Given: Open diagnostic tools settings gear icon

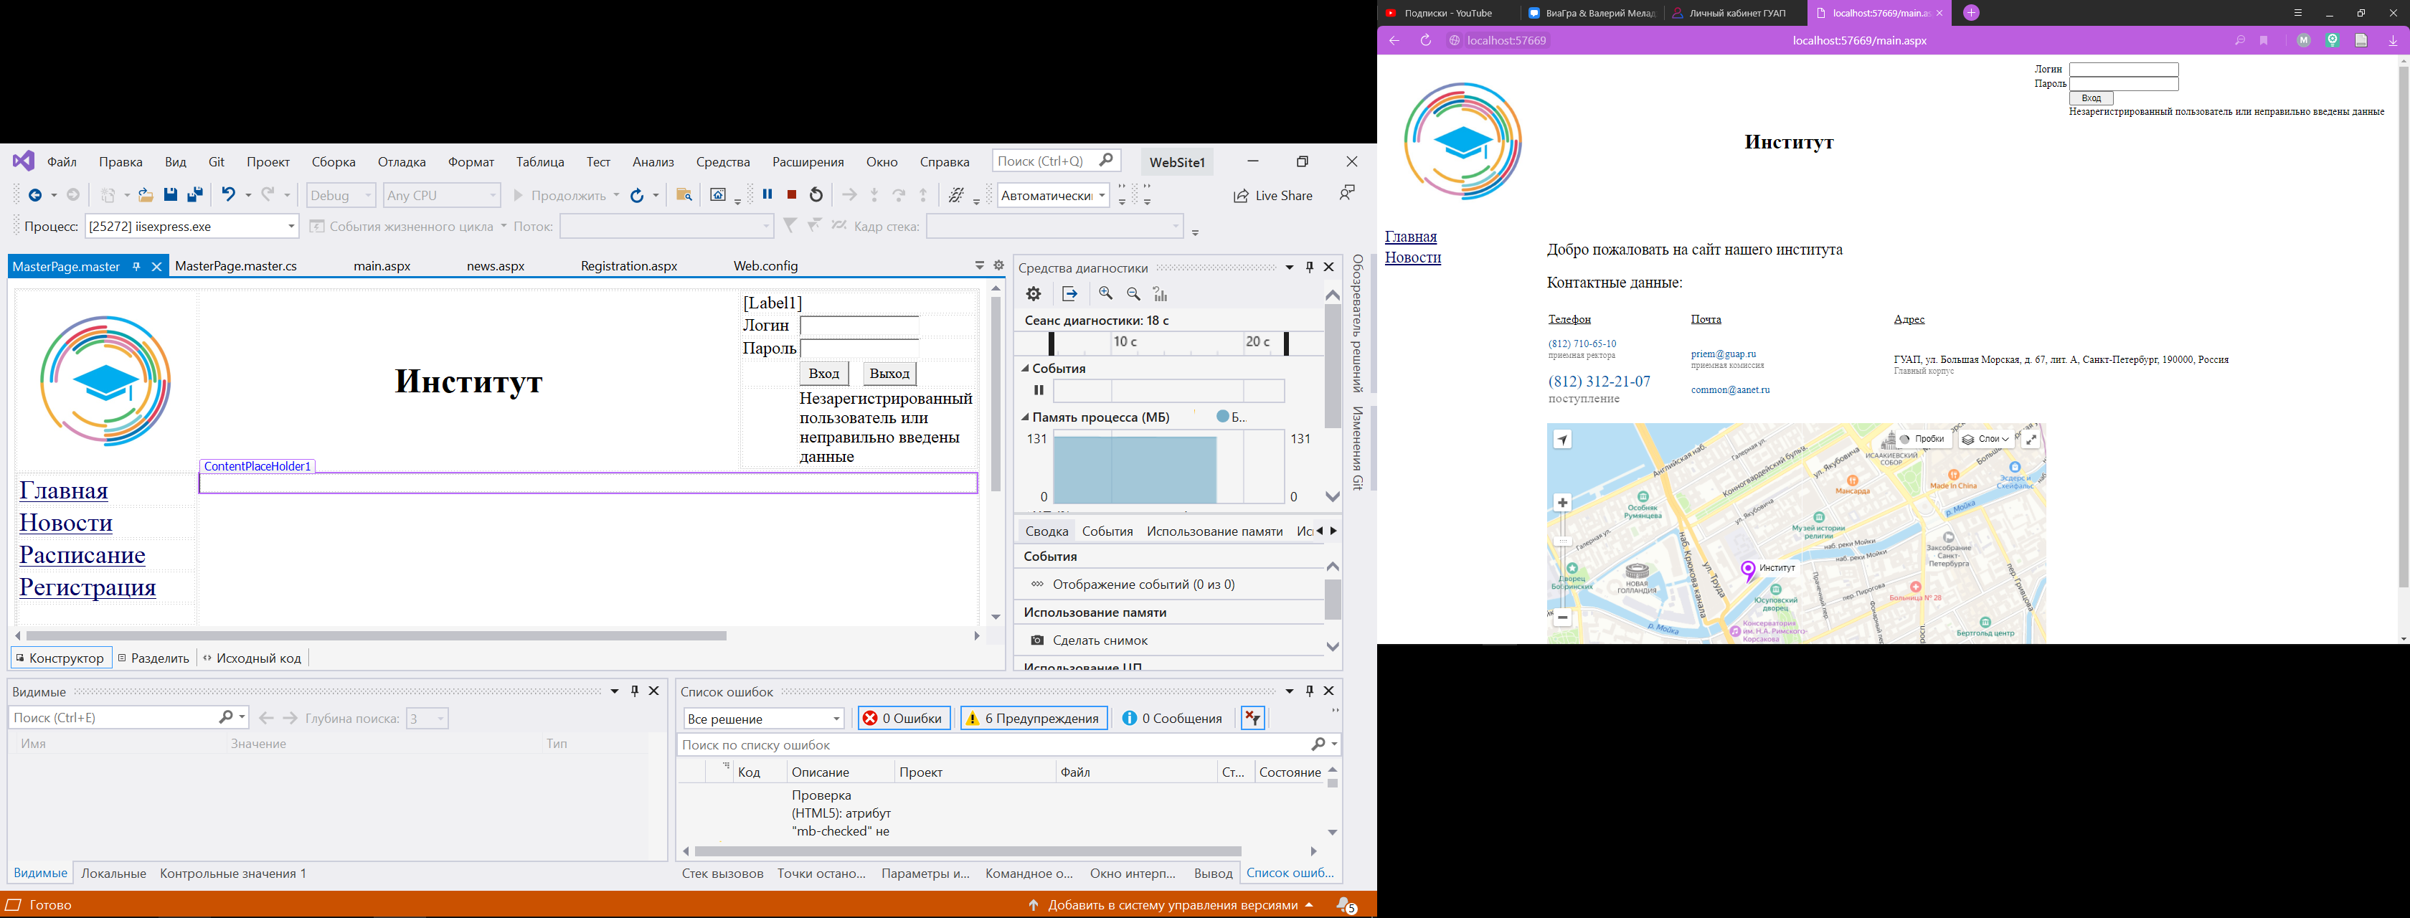Looking at the screenshot, I should coord(1033,294).
